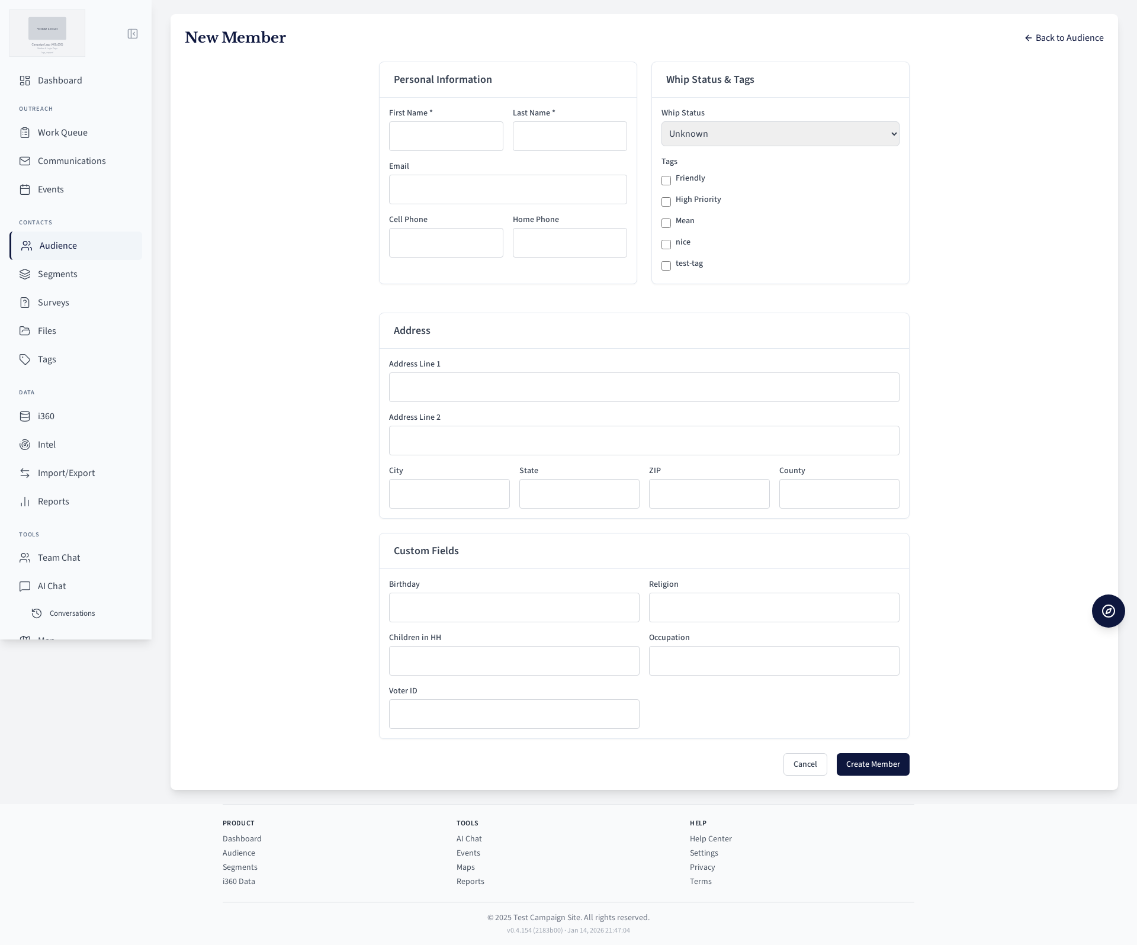Open Segments layers icon

pyautogui.click(x=25, y=274)
